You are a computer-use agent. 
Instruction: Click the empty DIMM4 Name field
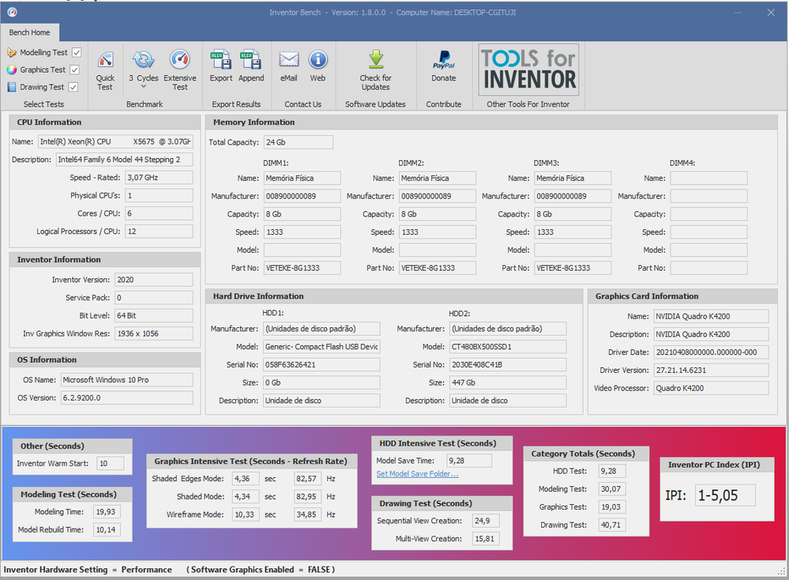(x=708, y=179)
